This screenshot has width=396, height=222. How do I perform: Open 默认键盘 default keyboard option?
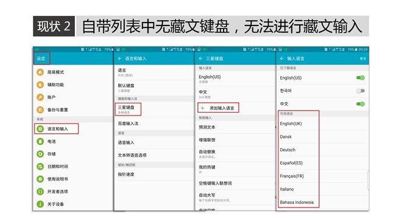click(154, 88)
